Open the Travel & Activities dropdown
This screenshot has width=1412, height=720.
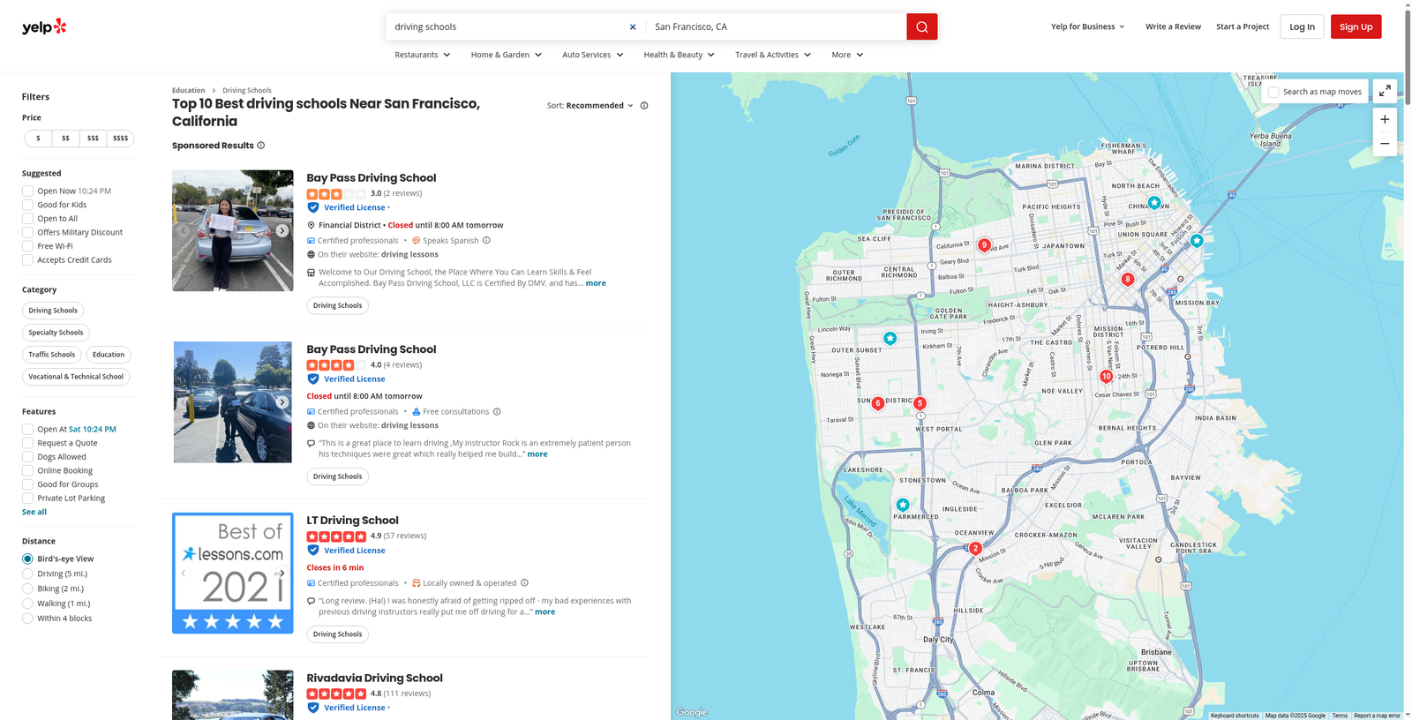coord(773,55)
